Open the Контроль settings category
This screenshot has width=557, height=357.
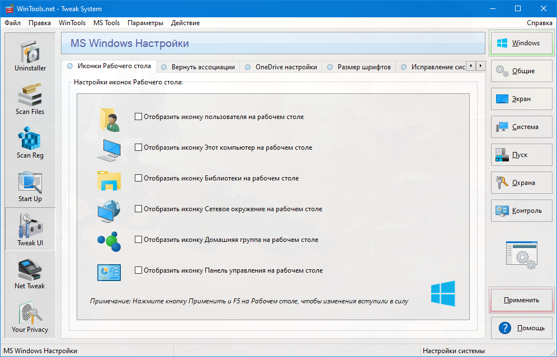click(521, 211)
